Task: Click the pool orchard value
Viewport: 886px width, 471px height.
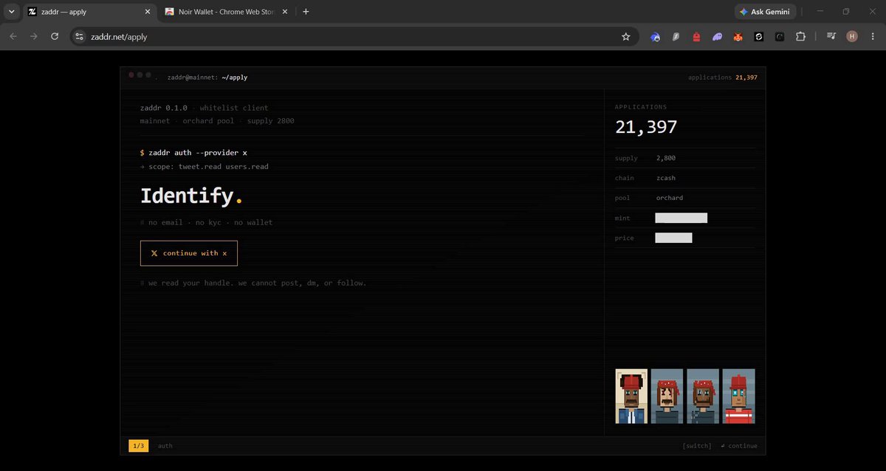Action: (x=670, y=198)
